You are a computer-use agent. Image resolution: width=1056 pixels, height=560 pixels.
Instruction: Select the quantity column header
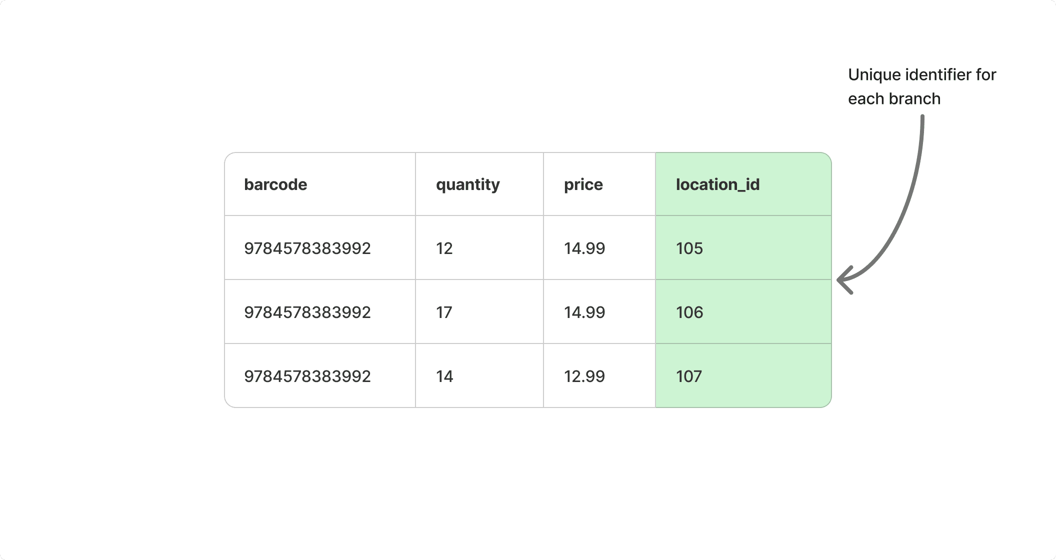tap(467, 184)
